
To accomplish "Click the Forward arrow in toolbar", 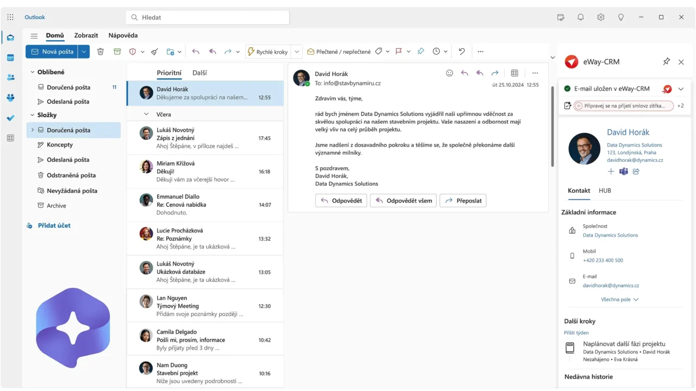I will click(x=228, y=52).
